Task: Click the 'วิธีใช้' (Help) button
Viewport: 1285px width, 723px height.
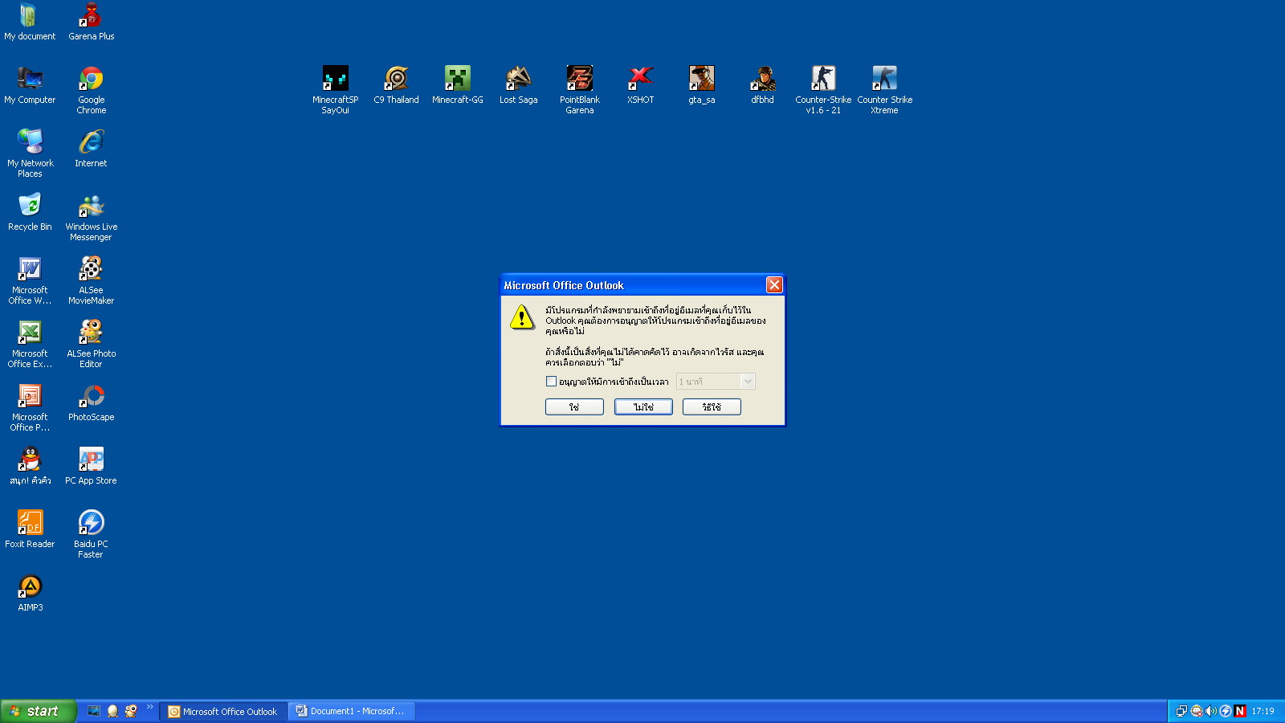Action: [712, 407]
